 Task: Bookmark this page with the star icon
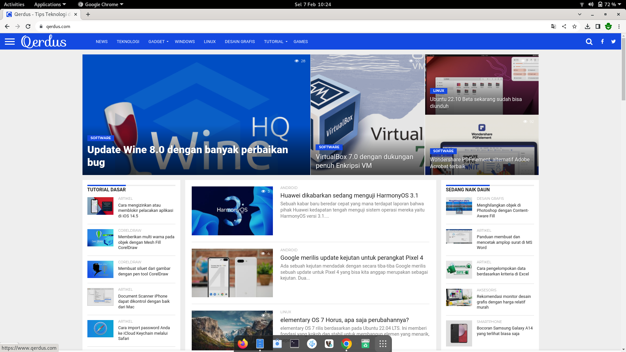coord(574,26)
